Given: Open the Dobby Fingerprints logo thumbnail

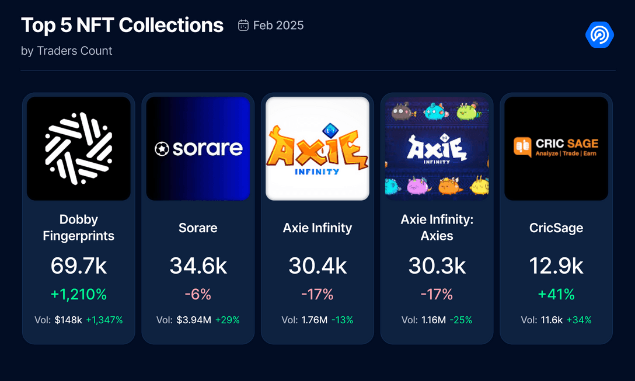Looking at the screenshot, I should point(79,148).
